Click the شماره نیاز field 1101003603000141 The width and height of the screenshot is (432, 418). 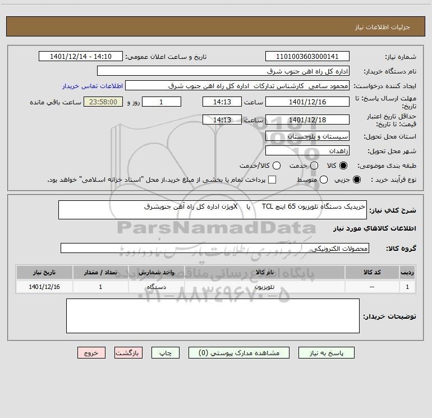click(307, 57)
